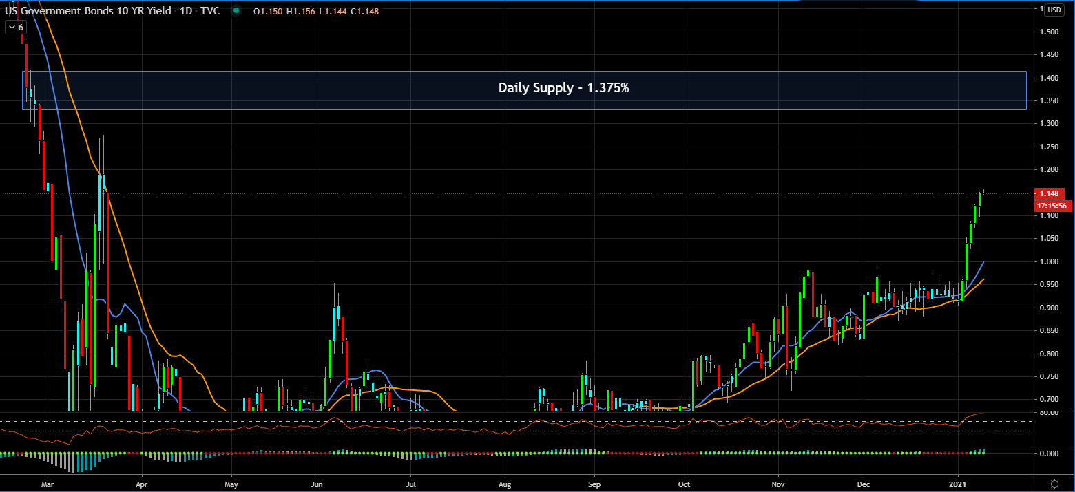Click the Mar label on time axis
Image resolution: width=1075 pixels, height=492 pixels.
tap(48, 484)
